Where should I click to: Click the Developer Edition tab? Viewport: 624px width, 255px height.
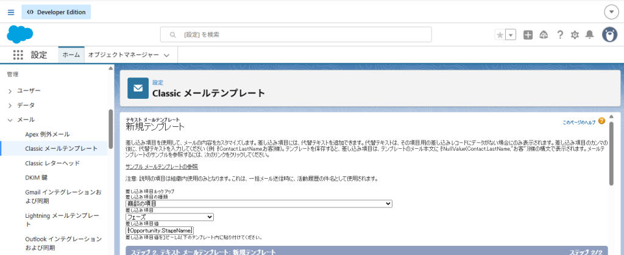coord(56,12)
